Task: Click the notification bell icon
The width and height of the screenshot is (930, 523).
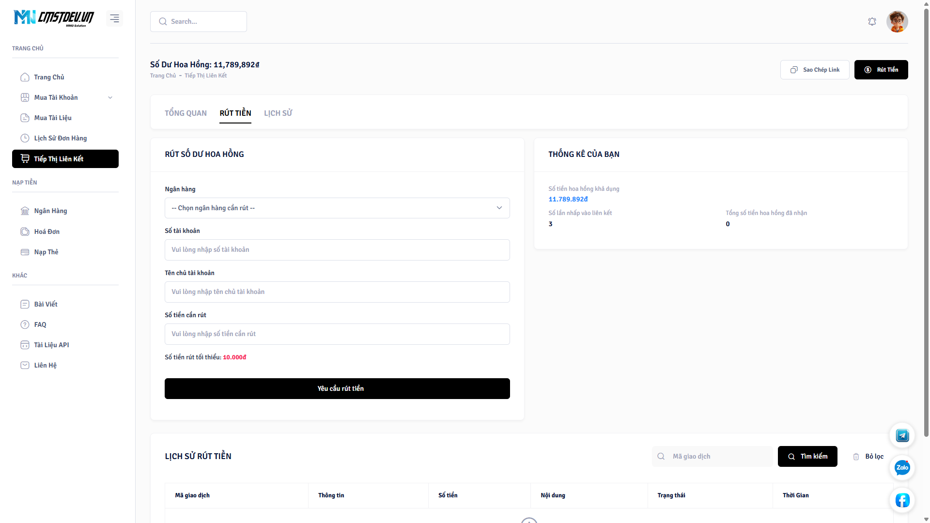Action: [x=872, y=22]
